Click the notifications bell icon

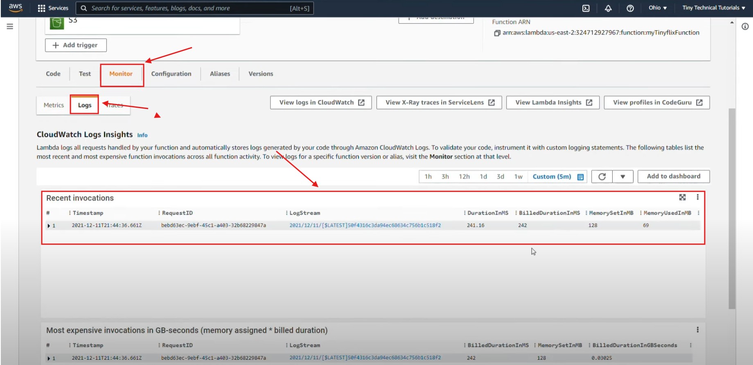pos(608,8)
